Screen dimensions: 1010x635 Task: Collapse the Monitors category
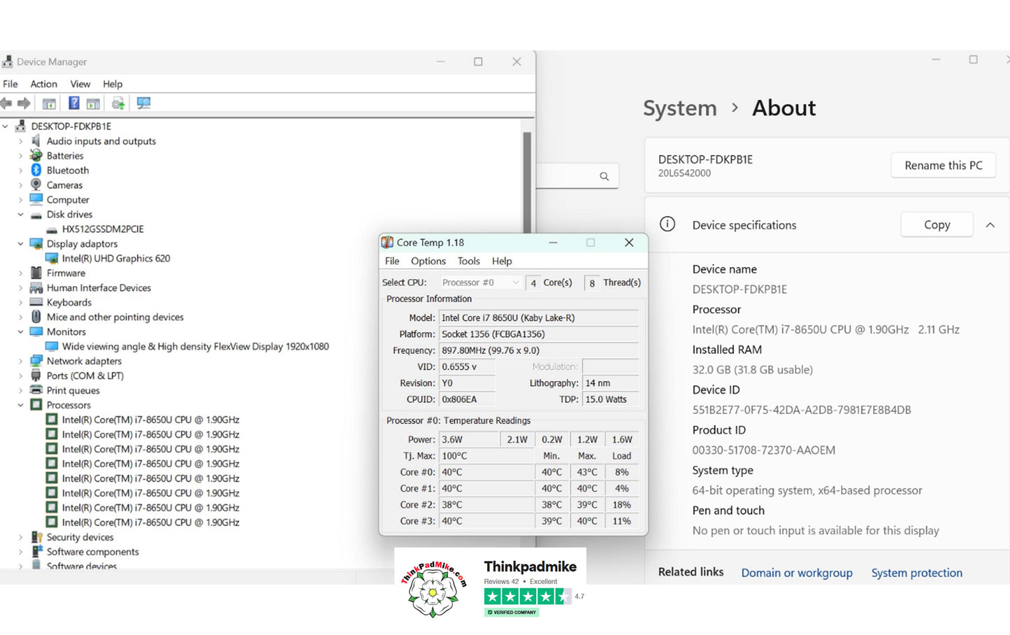point(20,332)
